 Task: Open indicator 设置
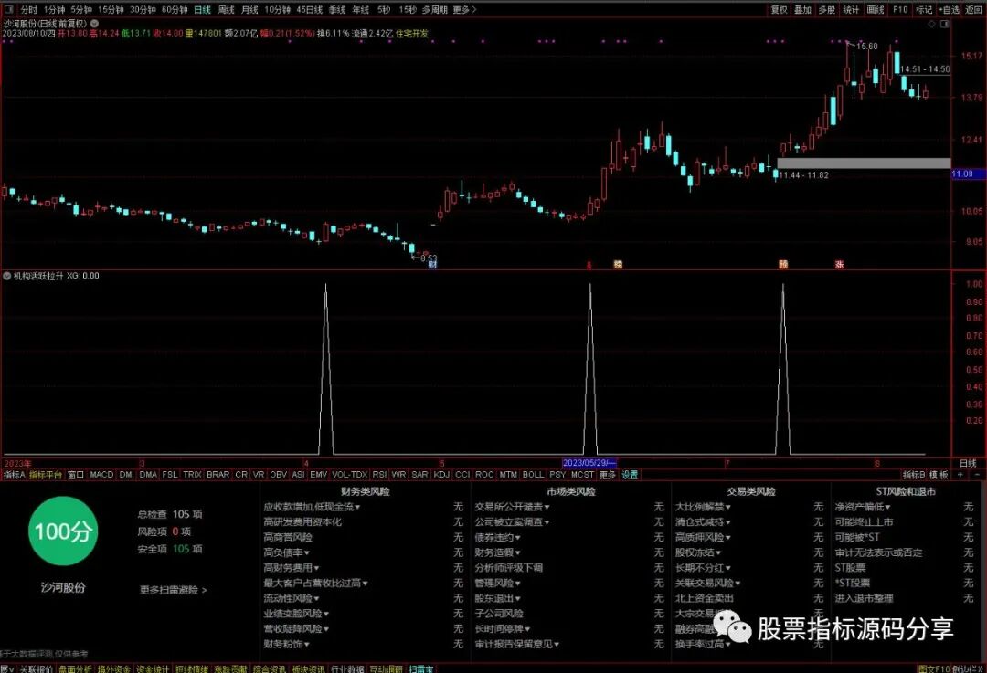click(x=630, y=475)
